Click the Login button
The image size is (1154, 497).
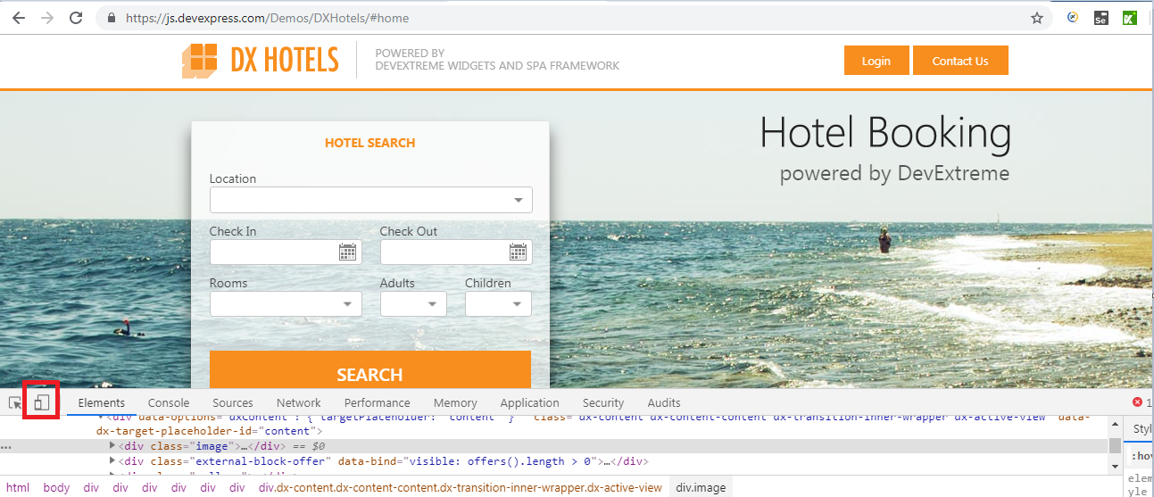click(x=876, y=61)
